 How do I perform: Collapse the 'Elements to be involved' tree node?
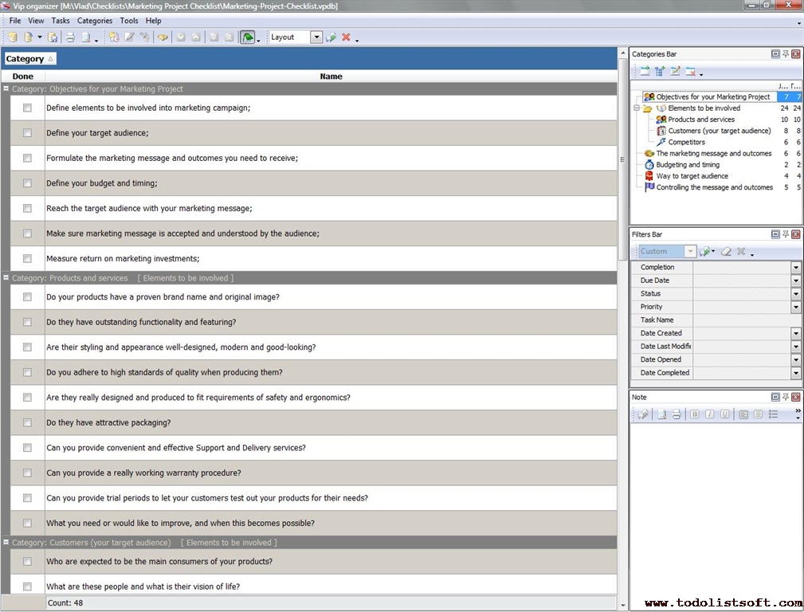click(636, 108)
